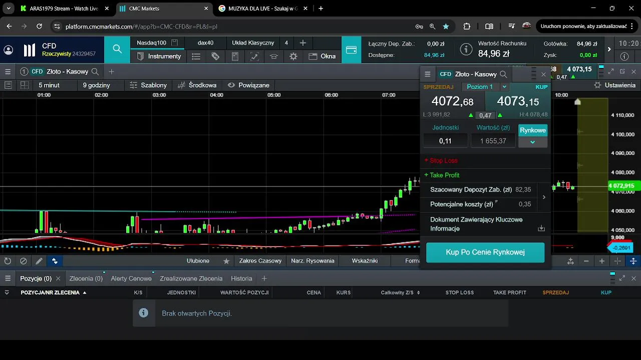Image resolution: width=641 pixels, height=360 pixels.
Task: Toggle Powiązane linked eye option
Action: (x=249, y=85)
